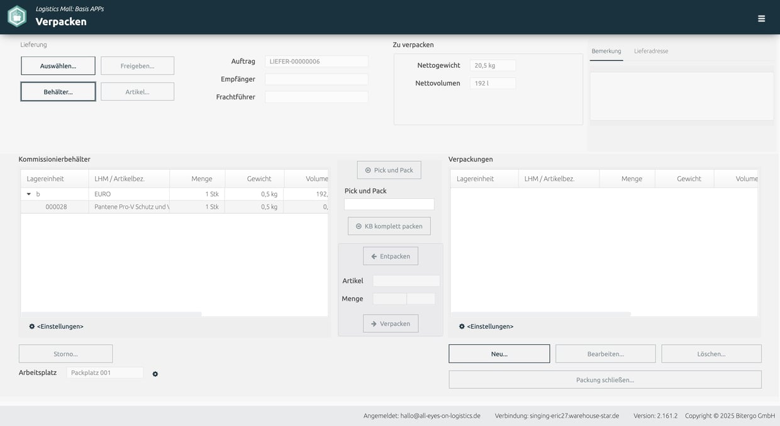This screenshot has width=780, height=426.
Task: Click the Artikel... button
Action: (137, 92)
